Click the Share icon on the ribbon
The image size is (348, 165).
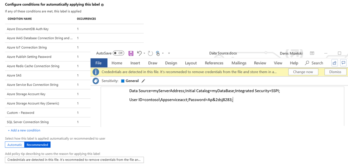point(334,63)
